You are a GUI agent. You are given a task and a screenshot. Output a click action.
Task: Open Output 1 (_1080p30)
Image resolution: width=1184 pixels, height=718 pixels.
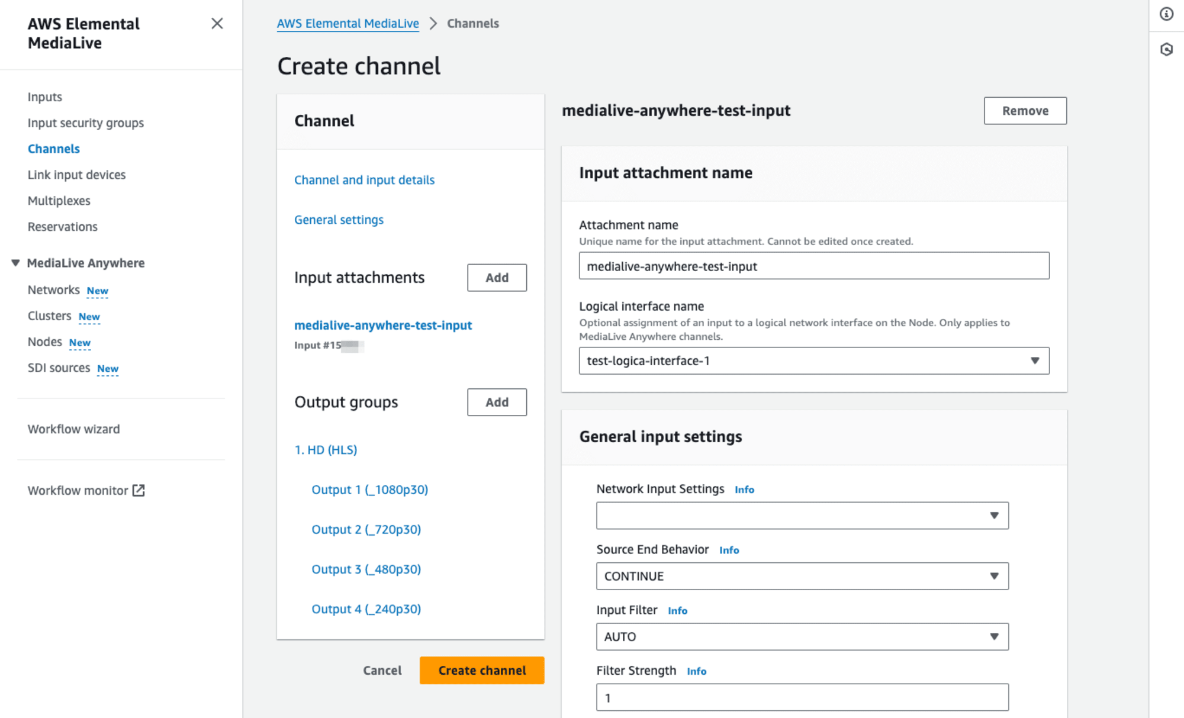[x=370, y=490]
